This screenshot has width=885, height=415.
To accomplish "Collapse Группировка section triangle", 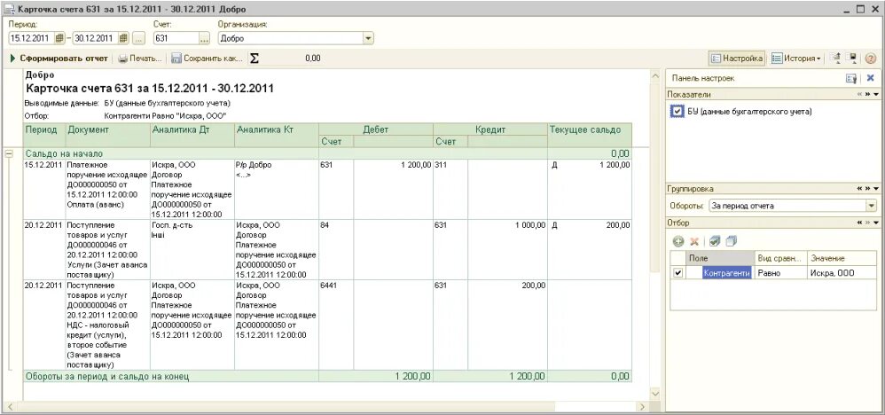I will [875, 189].
